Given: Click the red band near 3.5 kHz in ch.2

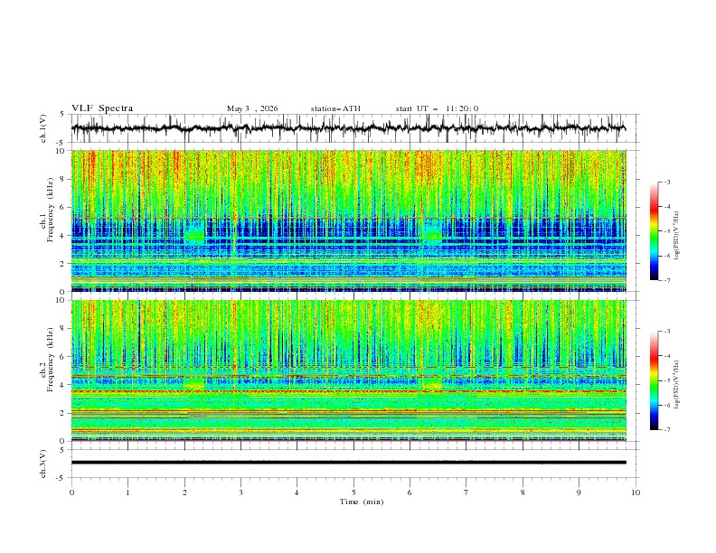Looking at the screenshot, I should [348, 391].
